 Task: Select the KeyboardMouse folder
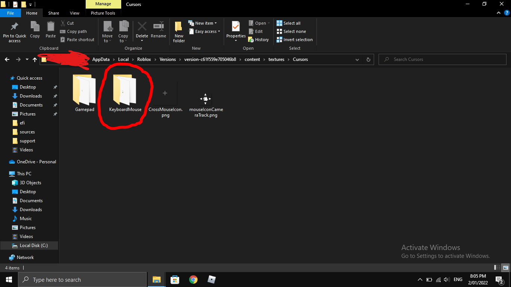[x=125, y=93]
